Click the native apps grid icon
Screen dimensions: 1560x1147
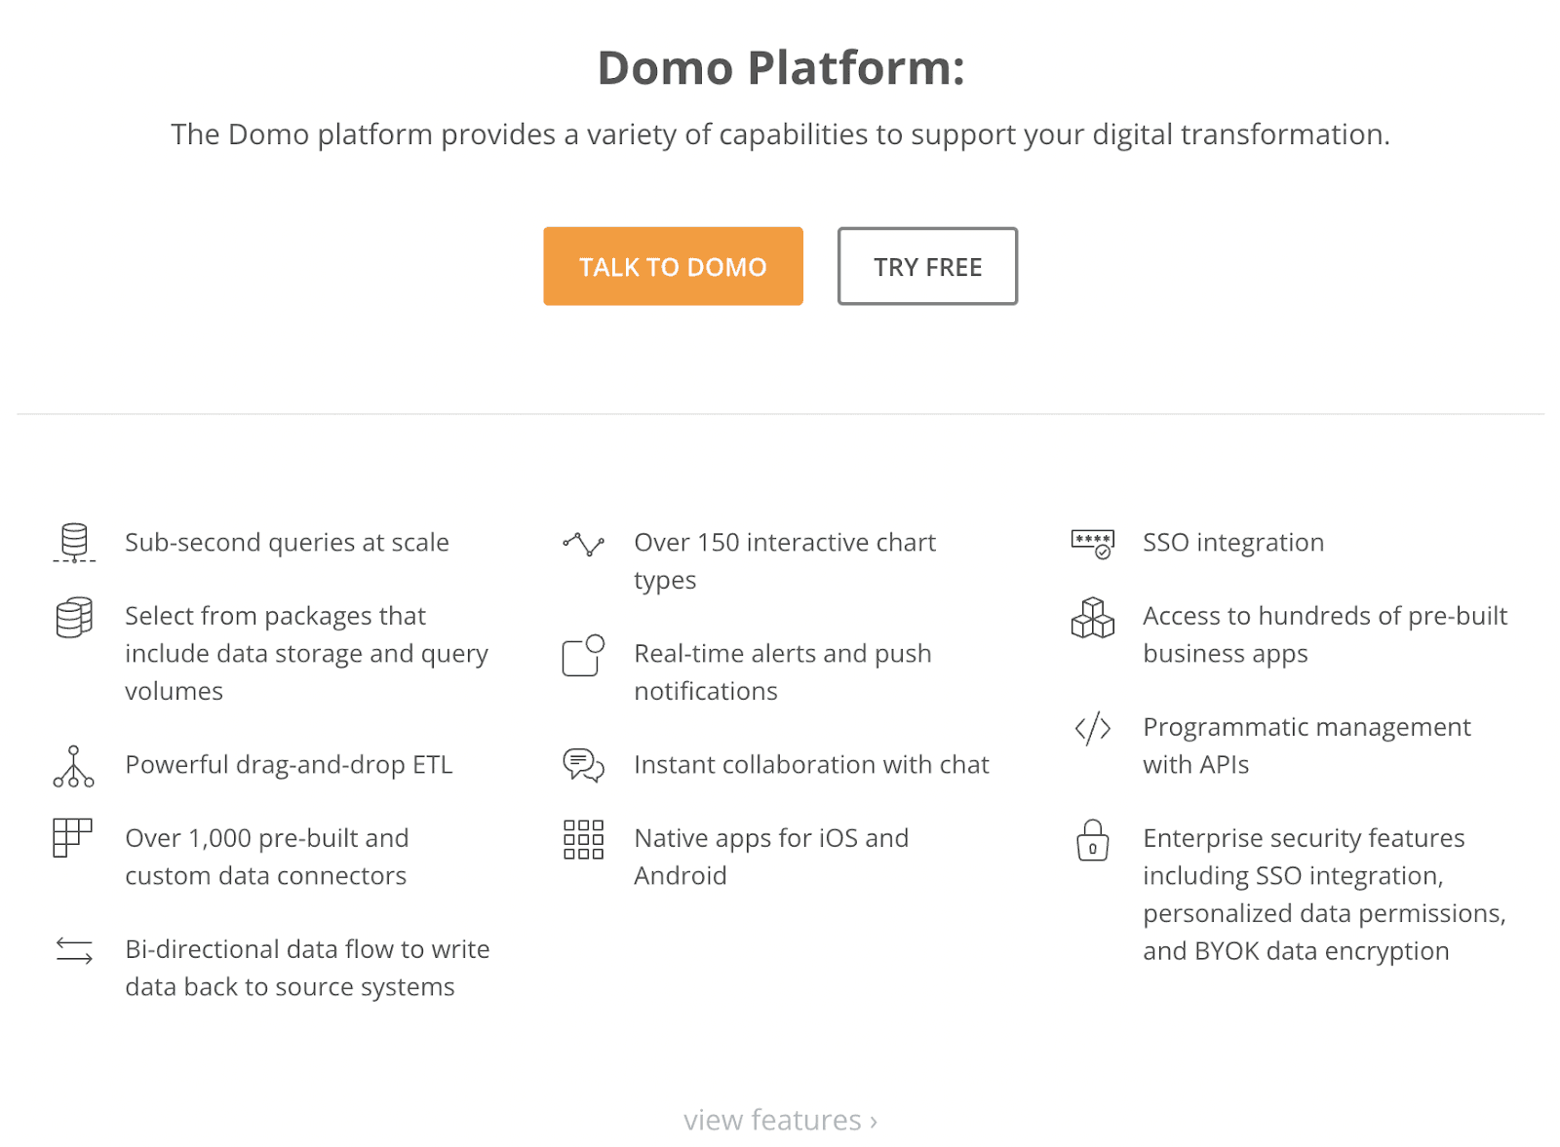583,839
